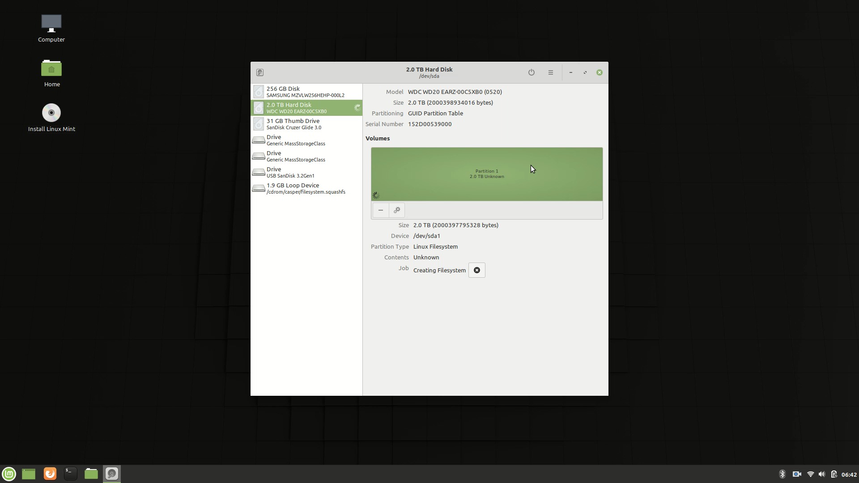Open the hamburger drive options menu

coord(550,72)
